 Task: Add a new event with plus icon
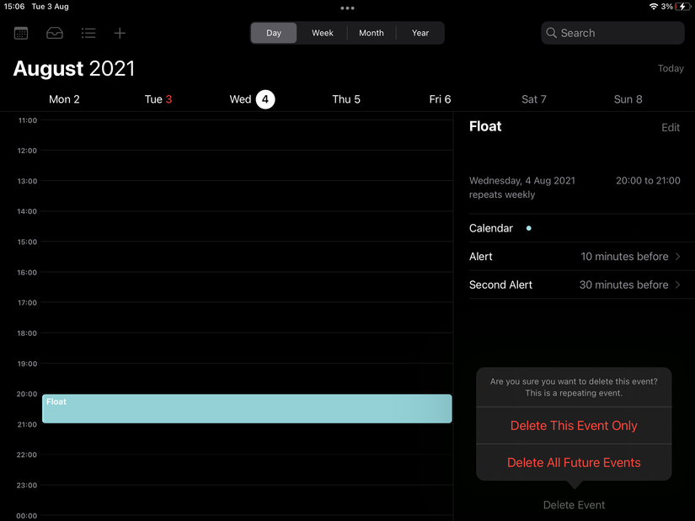(x=120, y=33)
